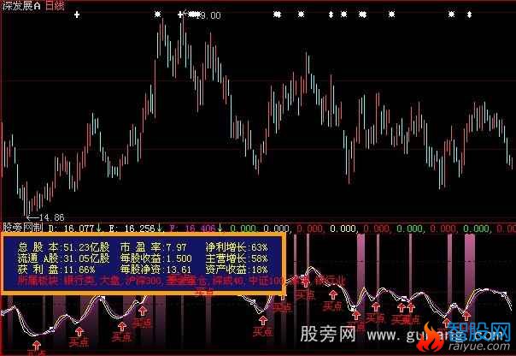
Task: Click the 深发展A stock name label
Action: click(x=21, y=6)
